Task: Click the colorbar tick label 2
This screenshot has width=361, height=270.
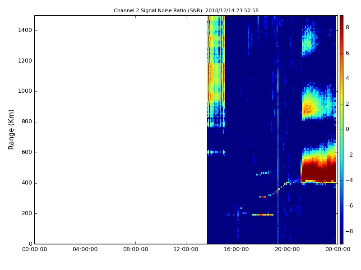Action: [347, 104]
